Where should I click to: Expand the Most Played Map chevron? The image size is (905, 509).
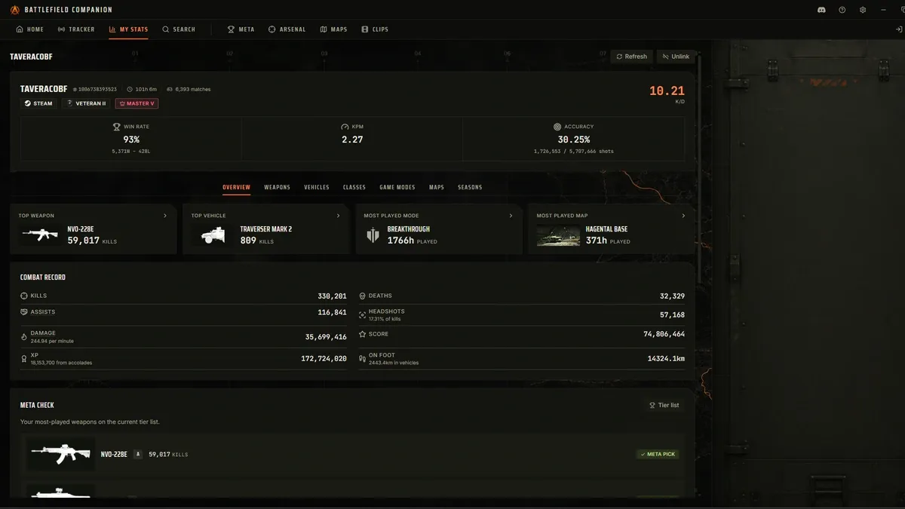(x=683, y=216)
